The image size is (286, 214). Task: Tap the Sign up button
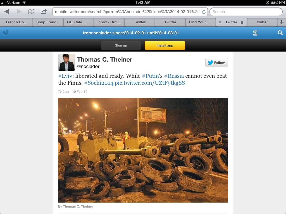[x=121, y=45]
